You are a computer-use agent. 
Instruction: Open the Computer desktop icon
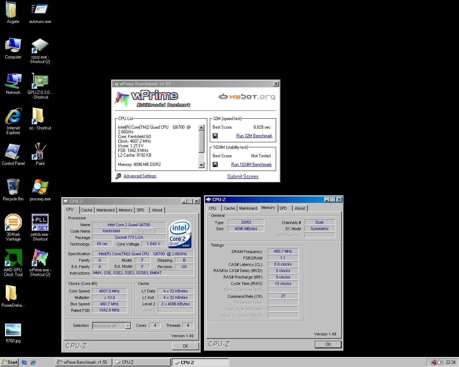pos(13,48)
